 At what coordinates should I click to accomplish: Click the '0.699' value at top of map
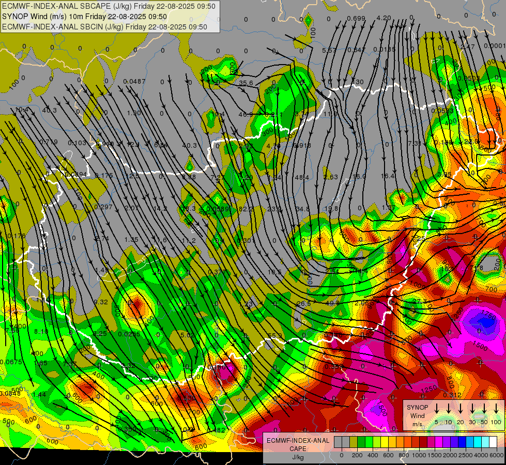[356, 19]
